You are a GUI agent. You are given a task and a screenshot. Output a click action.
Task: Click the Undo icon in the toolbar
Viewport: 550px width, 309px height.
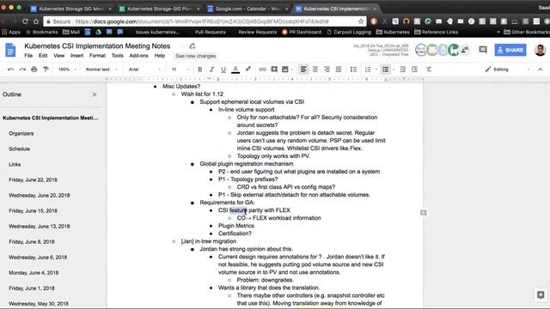pos(11,70)
